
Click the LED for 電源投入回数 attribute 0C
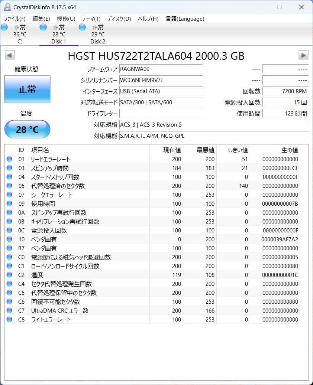9,230
